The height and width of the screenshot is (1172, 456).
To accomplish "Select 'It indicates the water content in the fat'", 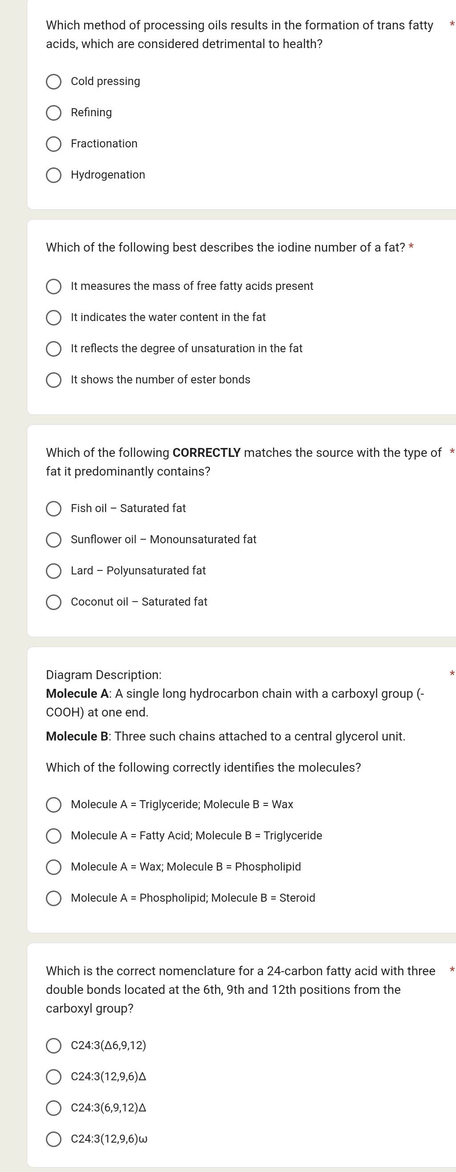I will click(54, 317).
